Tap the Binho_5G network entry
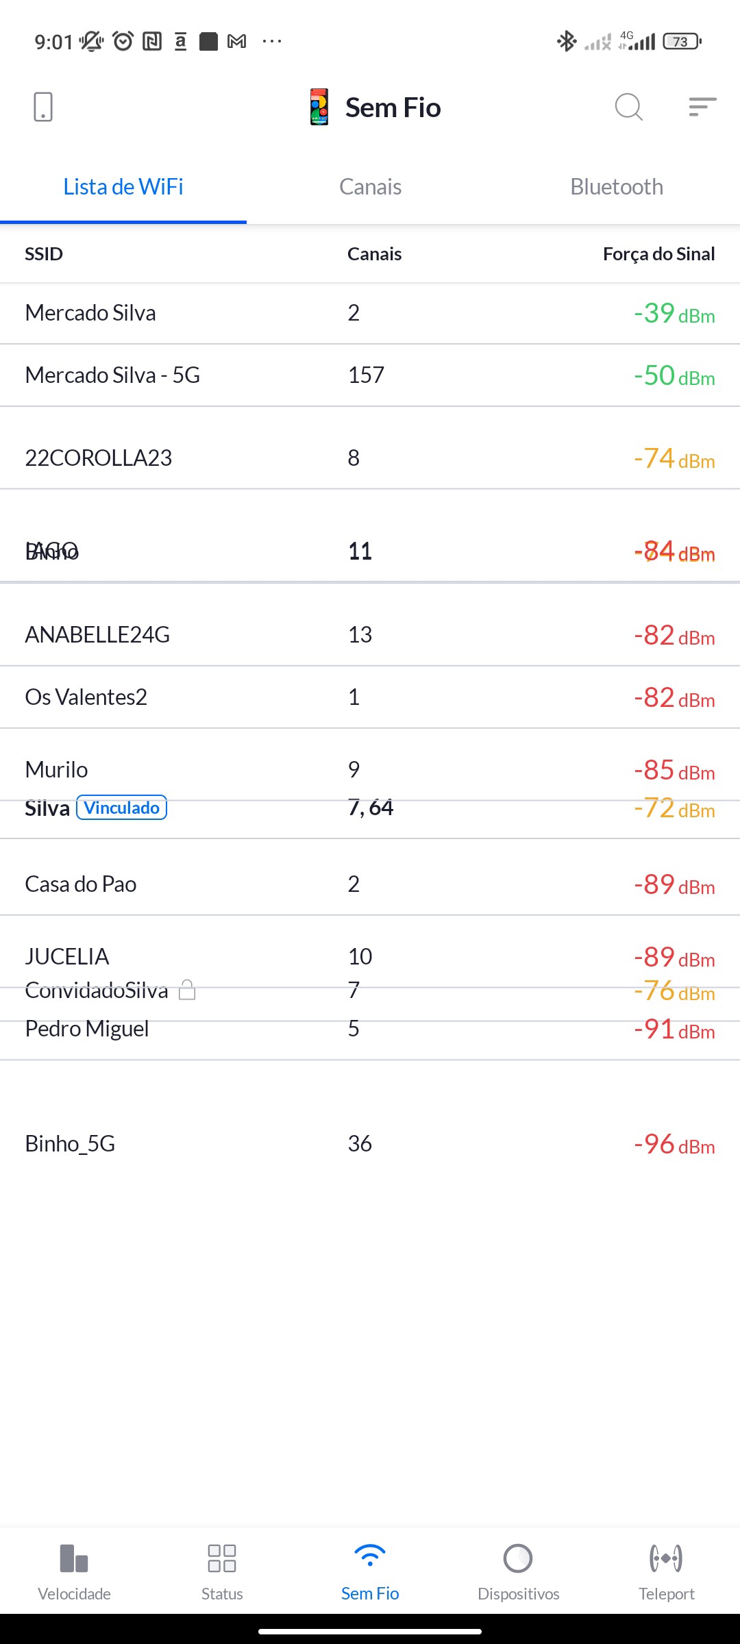Viewport: 740px width, 1644px height. coord(70,1143)
